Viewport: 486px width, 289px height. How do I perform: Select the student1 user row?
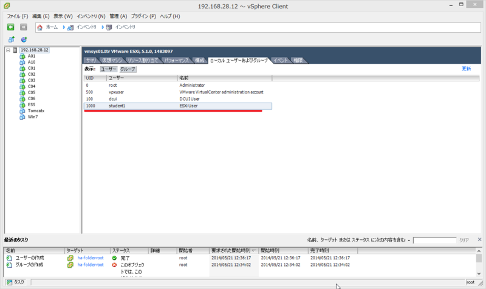(x=178, y=106)
